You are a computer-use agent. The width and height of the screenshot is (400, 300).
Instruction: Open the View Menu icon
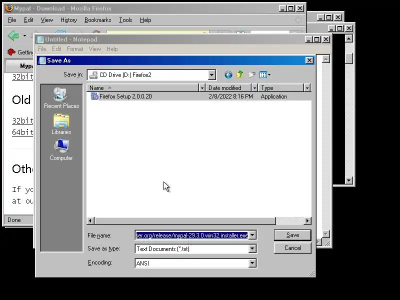(x=263, y=74)
